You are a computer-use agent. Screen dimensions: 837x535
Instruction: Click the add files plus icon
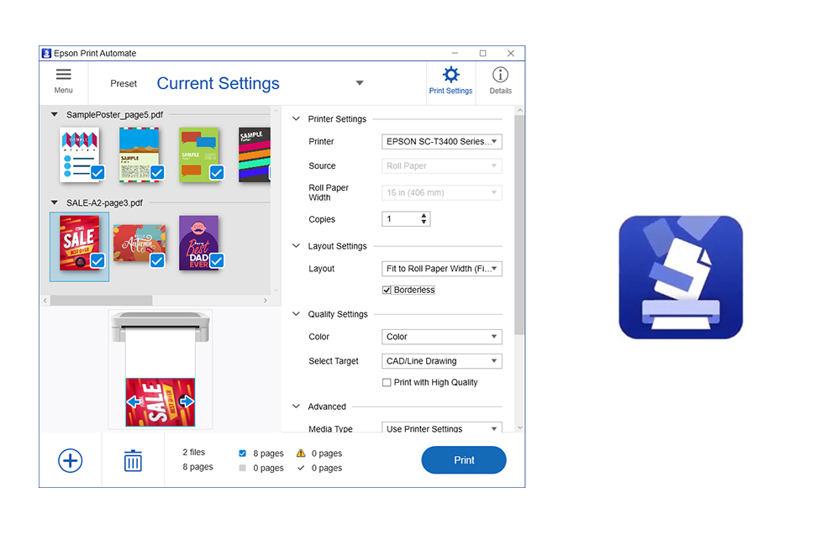point(71,460)
